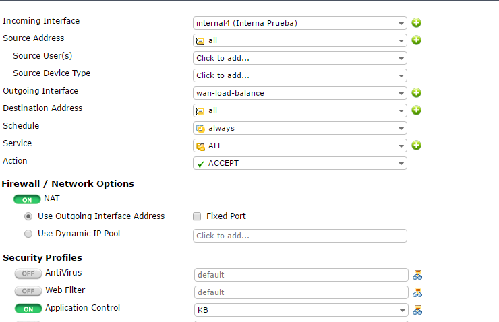Add another Outgoing Interface with plus icon

click(417, 93)
